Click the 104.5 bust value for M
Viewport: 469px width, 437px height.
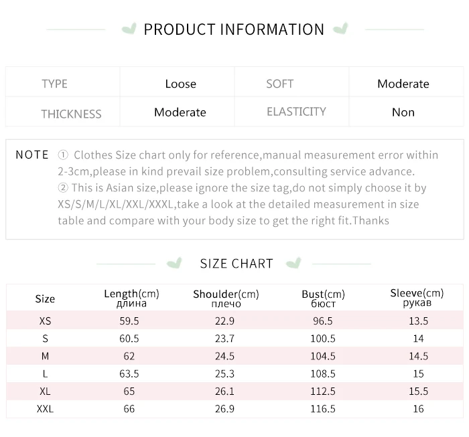pos(323,356)
